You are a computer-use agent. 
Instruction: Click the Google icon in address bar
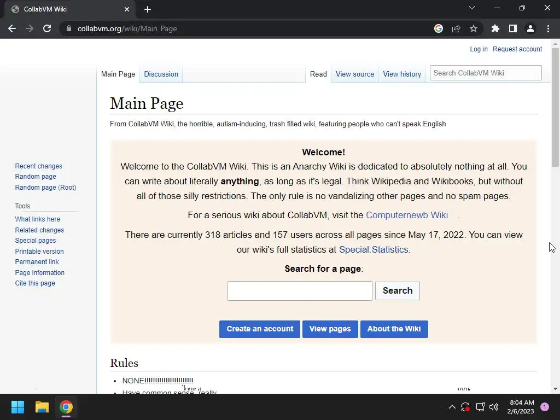(439, 28)
